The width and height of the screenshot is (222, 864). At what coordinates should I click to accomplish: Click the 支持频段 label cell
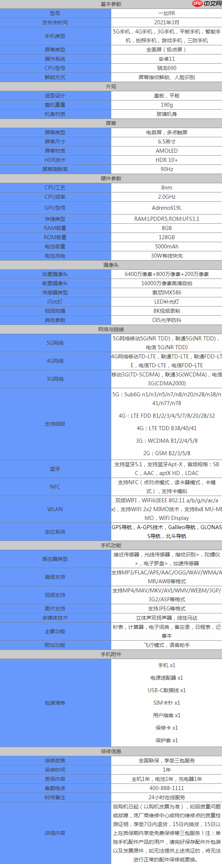coord(55,424)
